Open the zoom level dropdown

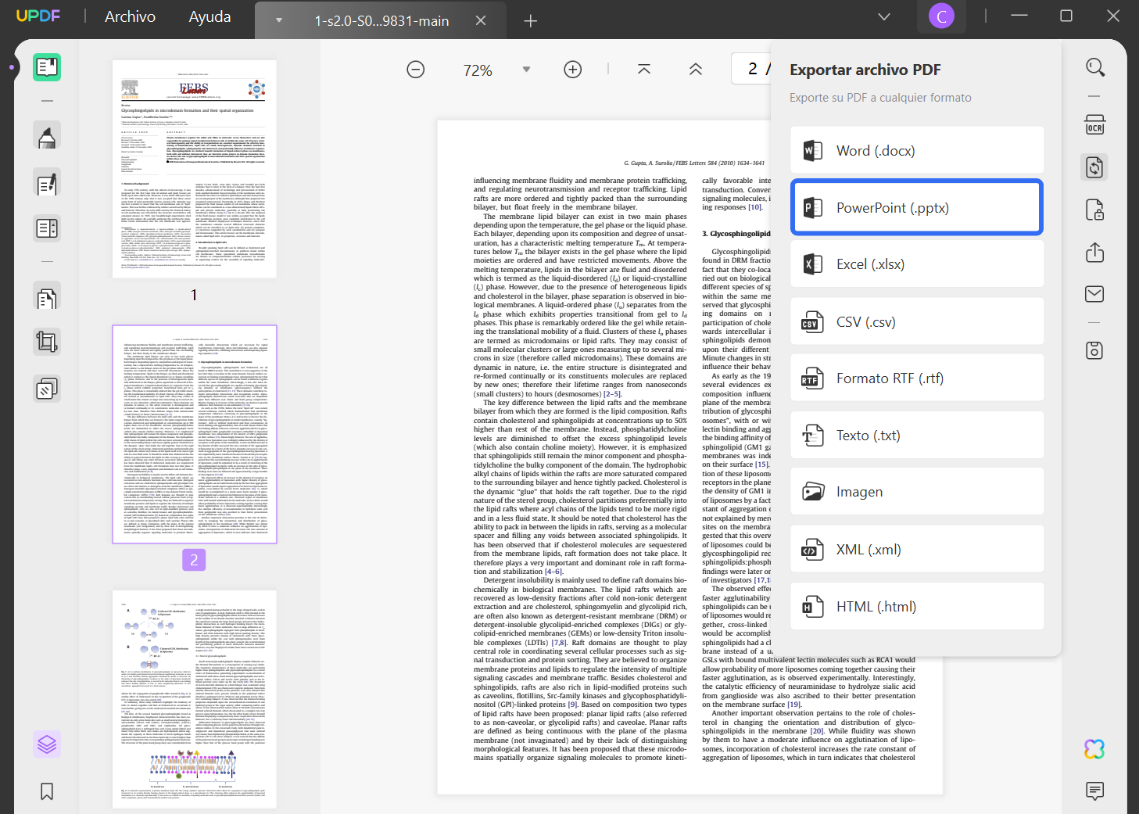tap(525, 69)
